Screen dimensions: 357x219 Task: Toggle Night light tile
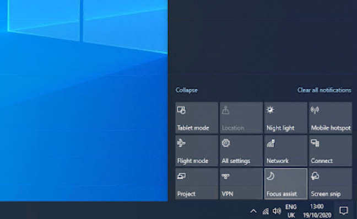coord(286,118)
